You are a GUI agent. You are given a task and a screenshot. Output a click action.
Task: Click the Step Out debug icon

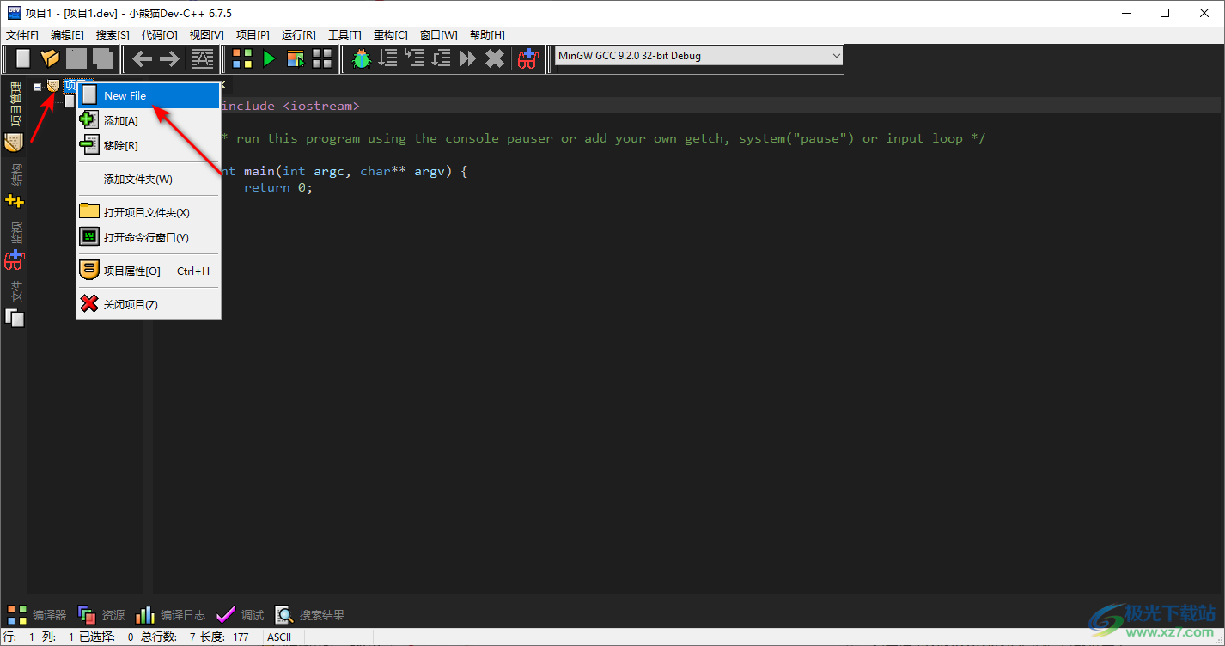click(x=442, y=58)
